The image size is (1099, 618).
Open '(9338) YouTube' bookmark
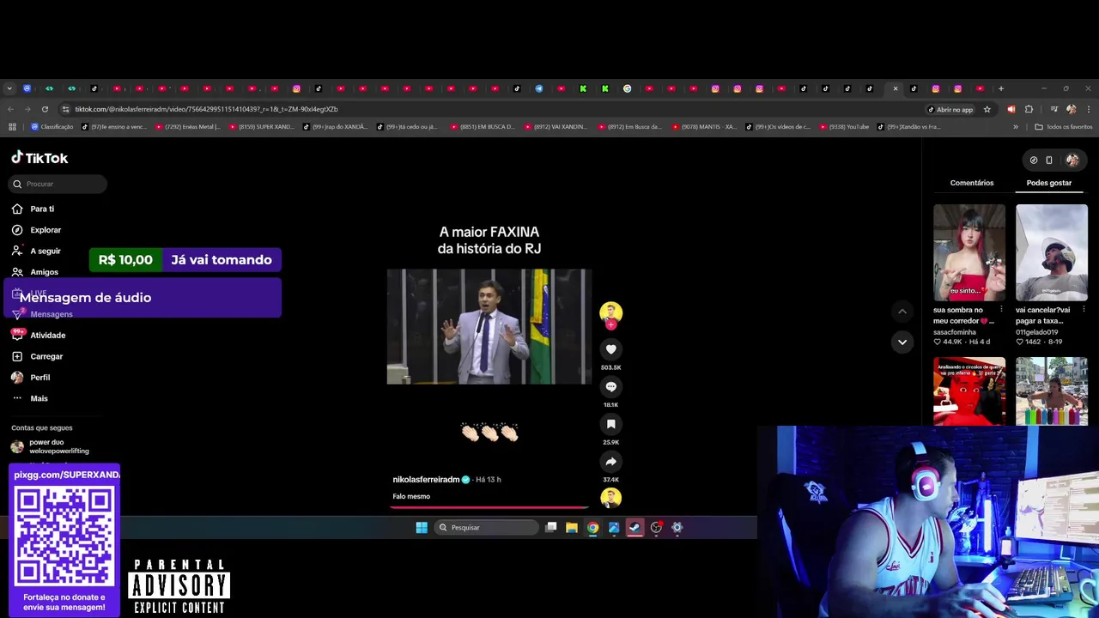tap(843, 127)
